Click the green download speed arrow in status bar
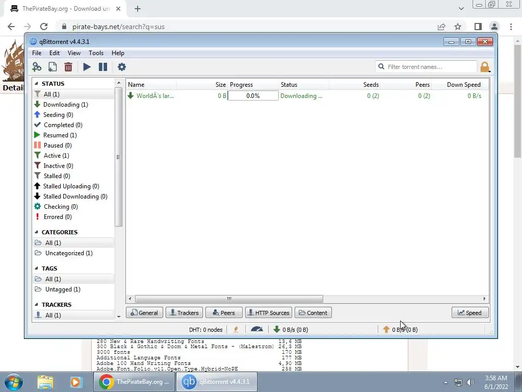 pos(276,330)
